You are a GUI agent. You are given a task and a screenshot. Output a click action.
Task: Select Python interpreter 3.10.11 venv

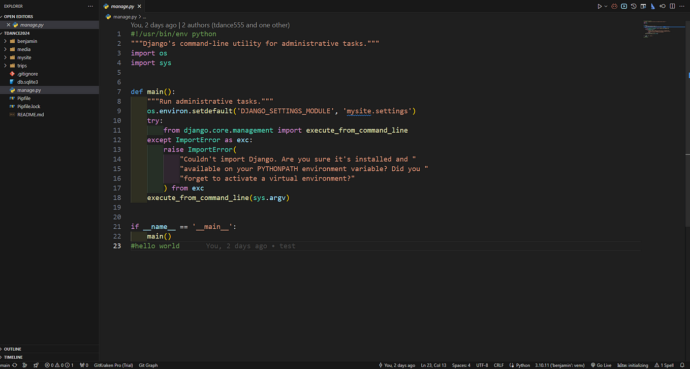click(x=559, y=365)
